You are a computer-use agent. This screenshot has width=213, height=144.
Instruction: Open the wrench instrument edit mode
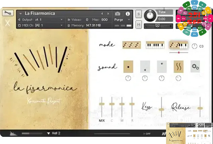point(8,13)
